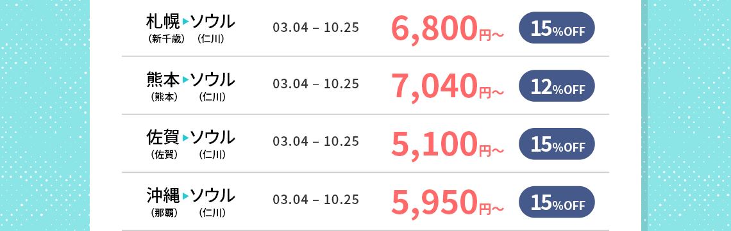This screenshot has width=731, height=231.
Task: Click the 15%OFF badge for Saga route
Action: [557, 144]
